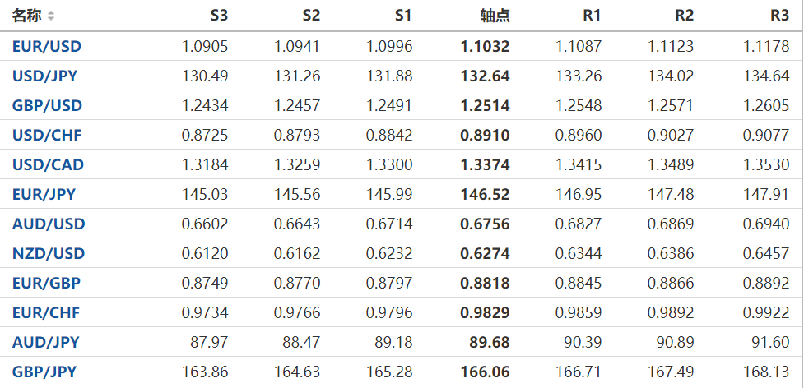804x388 pixels.
Task: Open the EUR/JPY pair link
Action: 44,195
